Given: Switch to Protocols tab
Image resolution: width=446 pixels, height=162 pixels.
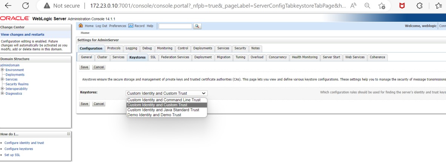Looking at the screenshot, I should coord(114,48).
